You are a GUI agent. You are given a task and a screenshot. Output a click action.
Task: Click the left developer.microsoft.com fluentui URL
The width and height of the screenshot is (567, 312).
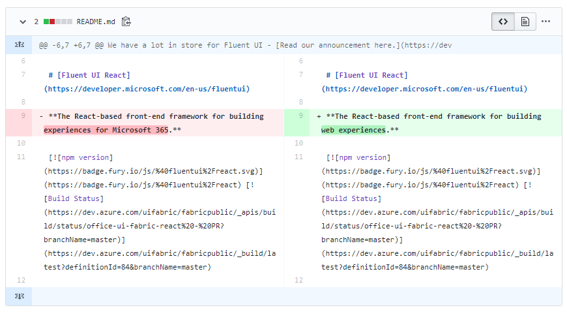(147, 89)
